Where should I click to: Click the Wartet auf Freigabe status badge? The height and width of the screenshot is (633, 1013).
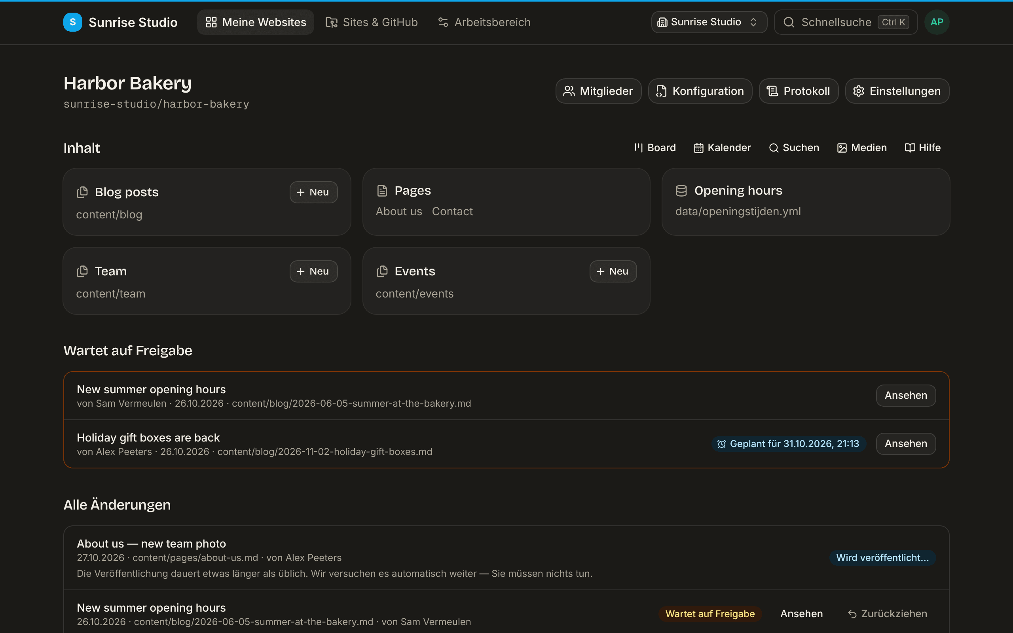(710, 614)
